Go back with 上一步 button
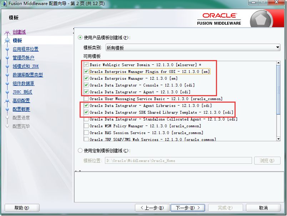Viewport: 287px width, 216px height. click(x=152, y=208)
